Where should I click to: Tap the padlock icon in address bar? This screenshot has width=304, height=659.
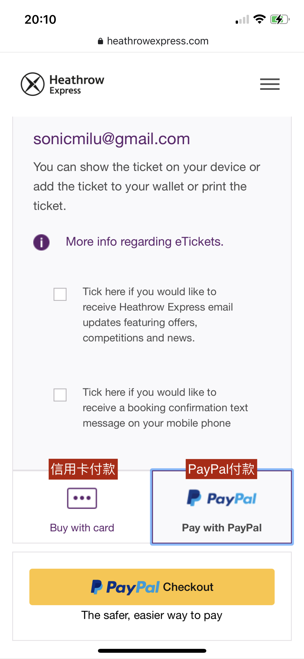[x=101, y=41]
